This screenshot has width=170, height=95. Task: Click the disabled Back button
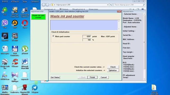[x=82, y=77]
